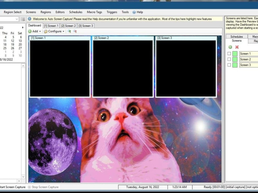Click the zoom in magnifier icon in toolbar
Image resolution: width=258 pixels, height=193 pixels.
point(69,31)
